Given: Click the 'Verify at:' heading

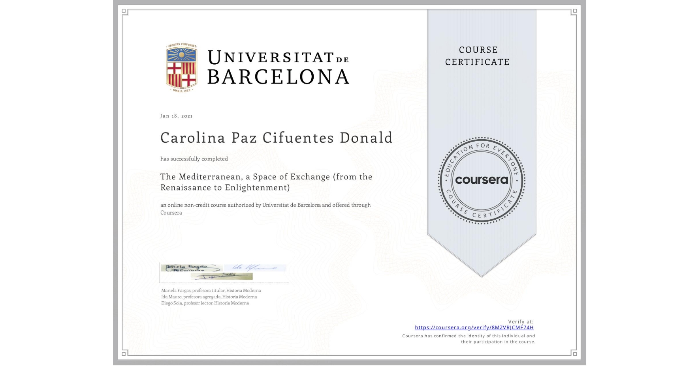Looking at the screenshot, I should pyautogui.click(x=520, y=321).
